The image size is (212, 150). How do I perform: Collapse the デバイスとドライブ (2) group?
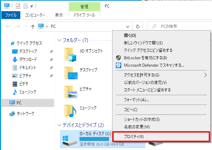tap(60, 125)
